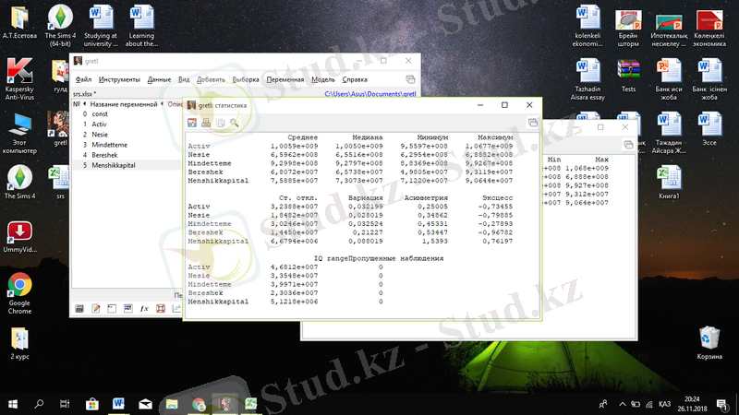739x415 pixels.
Task: Open the Файл menu in gretl
Action: tap(83, 80)
